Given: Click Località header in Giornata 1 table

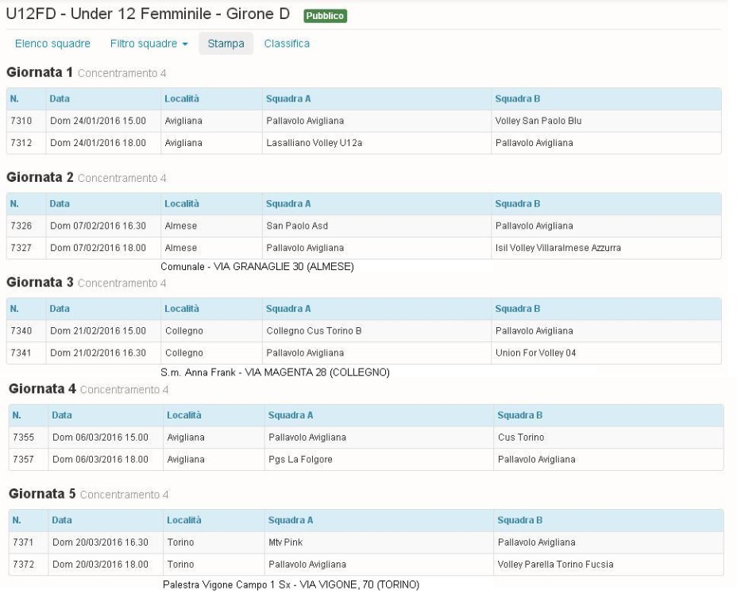Looking at the screenshot, I should click(x=182, y=98).
